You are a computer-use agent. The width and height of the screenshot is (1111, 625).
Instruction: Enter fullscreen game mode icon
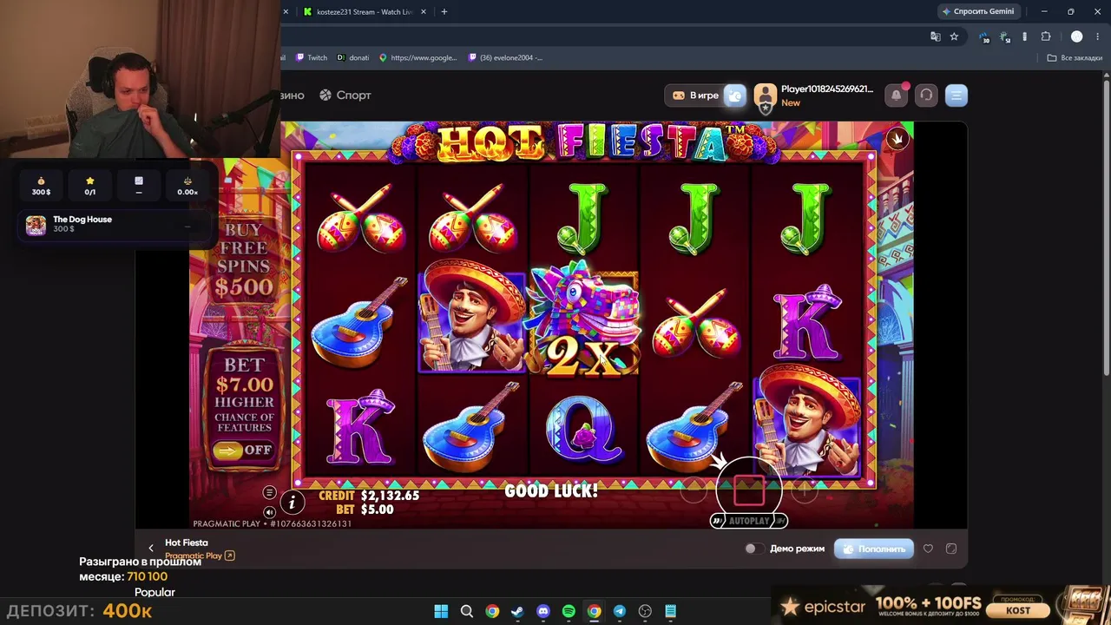pyautogui.click(x=951, y=549)
